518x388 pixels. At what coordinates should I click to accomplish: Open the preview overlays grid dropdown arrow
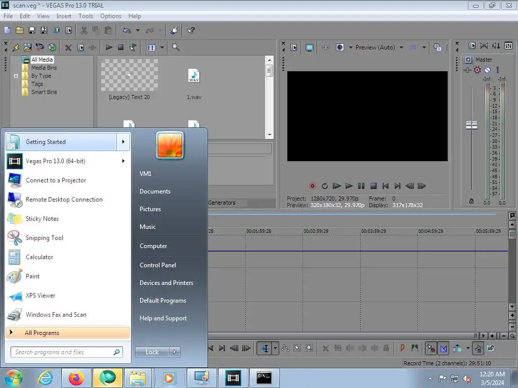click(424, 47)
